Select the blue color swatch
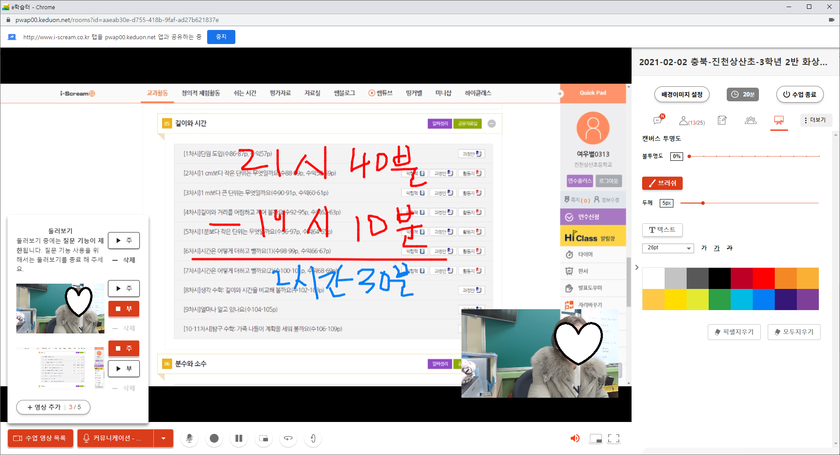The image size is (840, 455). click(x=763, y=300)
